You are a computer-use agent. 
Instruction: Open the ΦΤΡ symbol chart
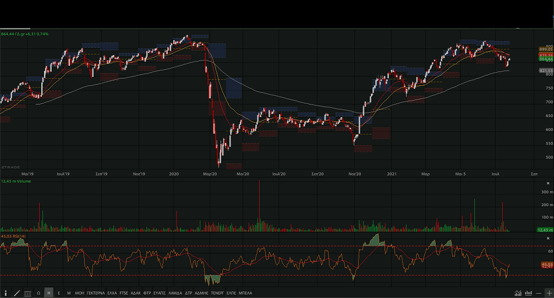[x=147, y=293]
